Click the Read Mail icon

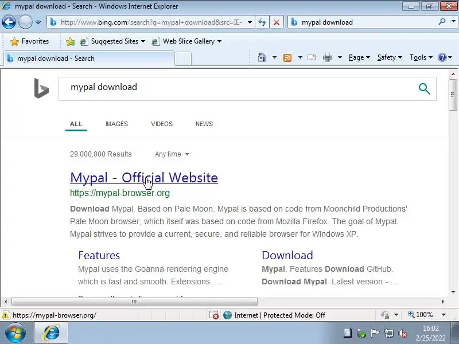tap(312, 57)
